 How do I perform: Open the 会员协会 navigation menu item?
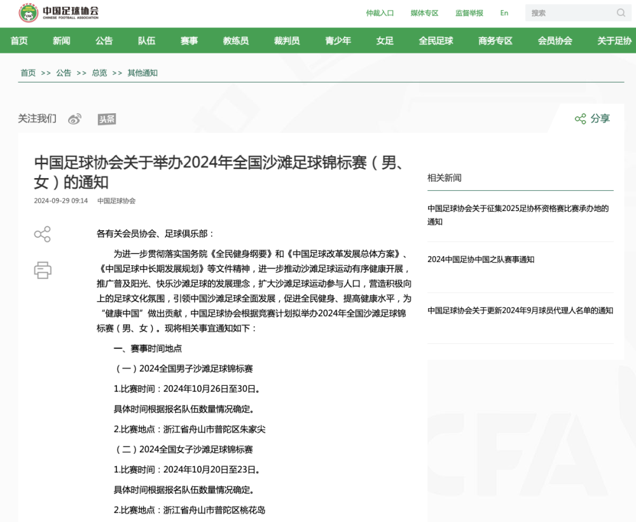pos(555,41)
